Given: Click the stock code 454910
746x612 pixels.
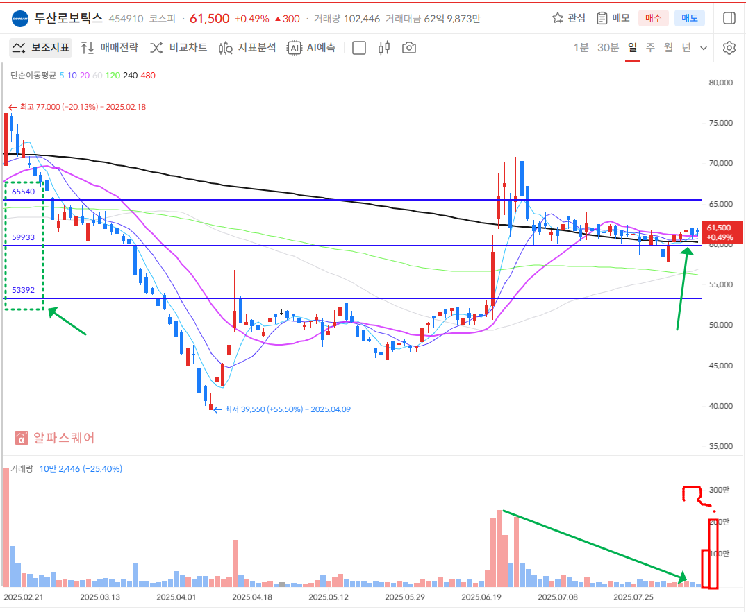Looking at the screenshot, I should (x=126, y=19).
